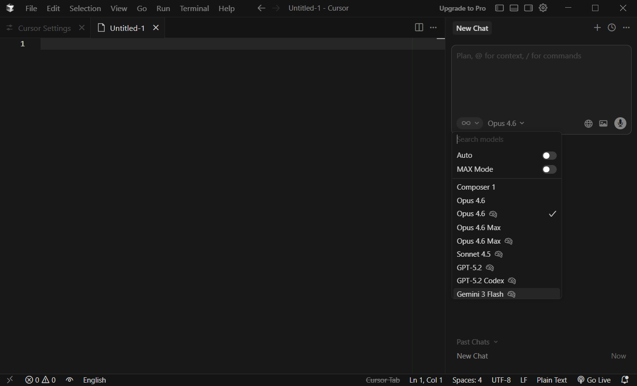
Task: Choose Sonnet 4.5 model
Action: (507, 254)
